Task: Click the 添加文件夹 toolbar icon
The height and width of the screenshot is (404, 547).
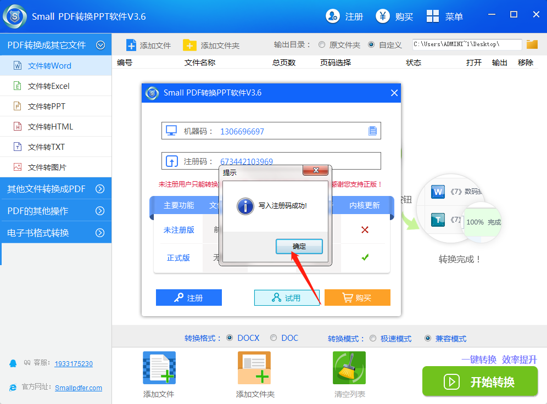Action: pyautogui.click(x=189, y=45)
